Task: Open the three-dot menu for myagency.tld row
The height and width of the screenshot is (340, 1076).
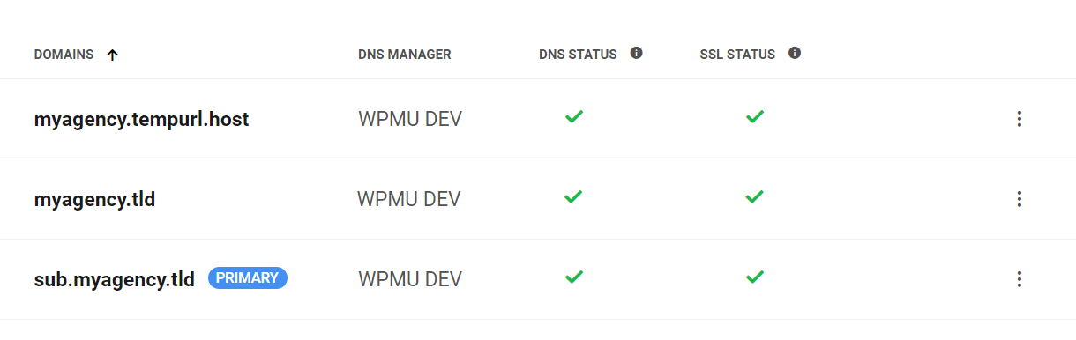Action: coord(1019,199)
